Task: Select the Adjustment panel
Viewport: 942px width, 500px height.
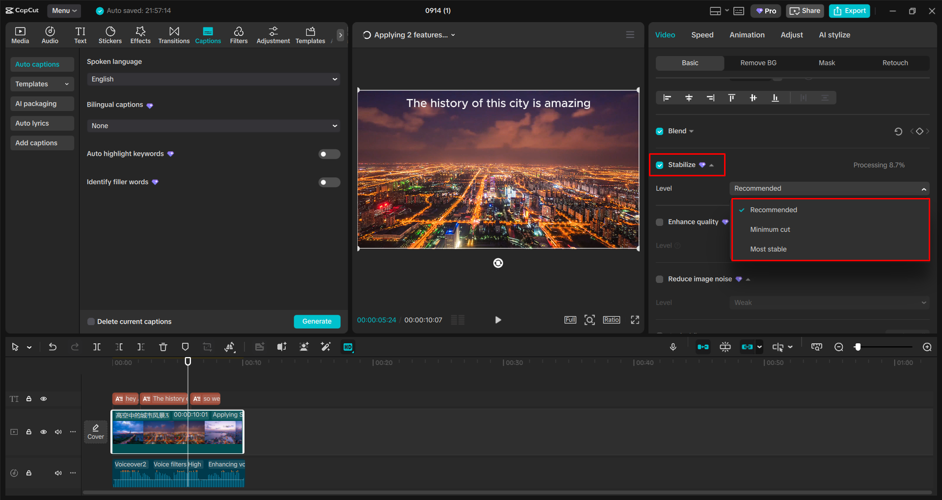Action: tap(273, 34)
